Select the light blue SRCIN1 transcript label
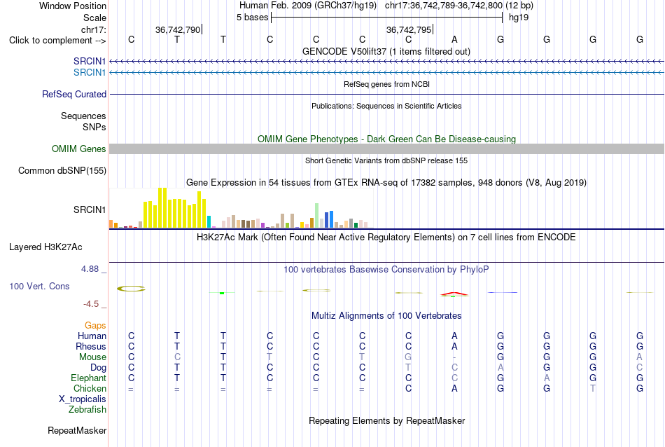The width and height of the screenshot is (665, 447). [x=90, y=73]
